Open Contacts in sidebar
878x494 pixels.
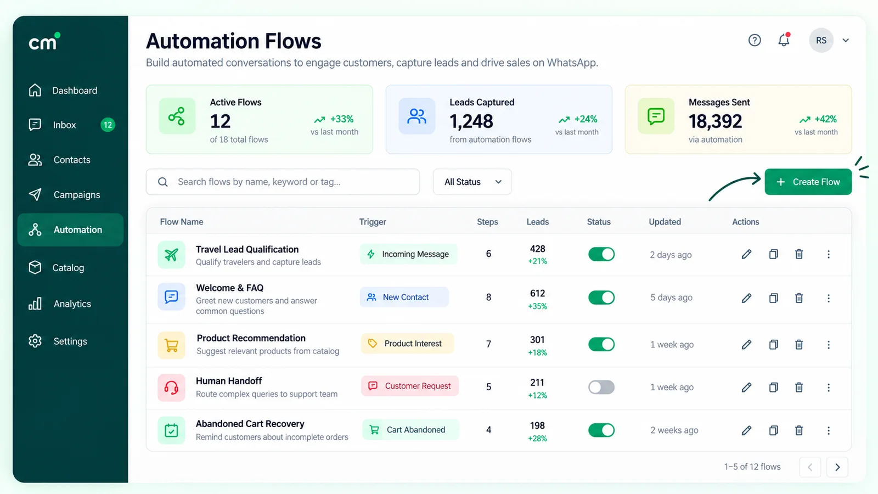pos(70,160)
